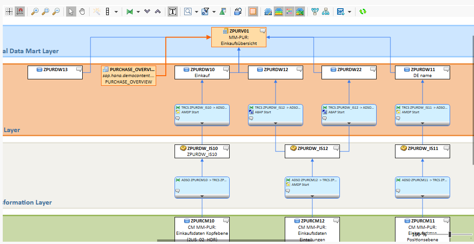Open the dropdown arrow beside the Word export icon
474x244 pixels.
350,11
